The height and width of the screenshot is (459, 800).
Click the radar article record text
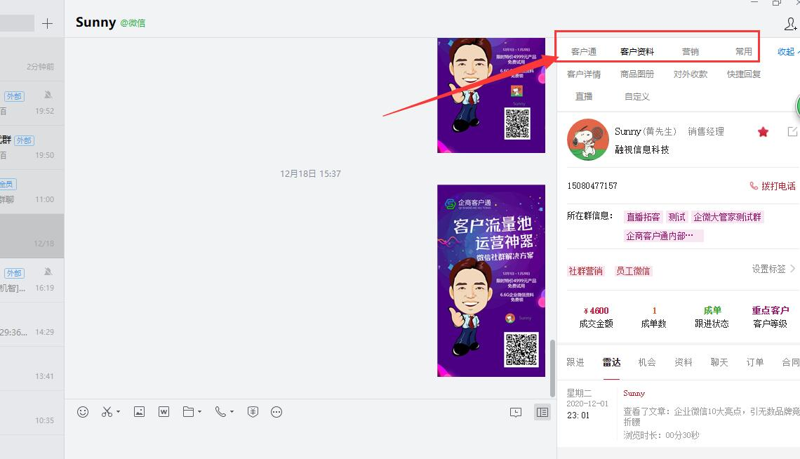coord(711,417)
